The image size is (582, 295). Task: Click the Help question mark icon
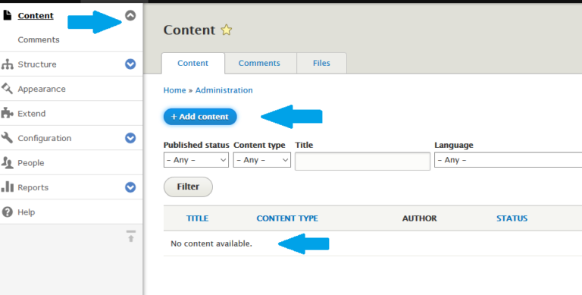pos(7,212)
